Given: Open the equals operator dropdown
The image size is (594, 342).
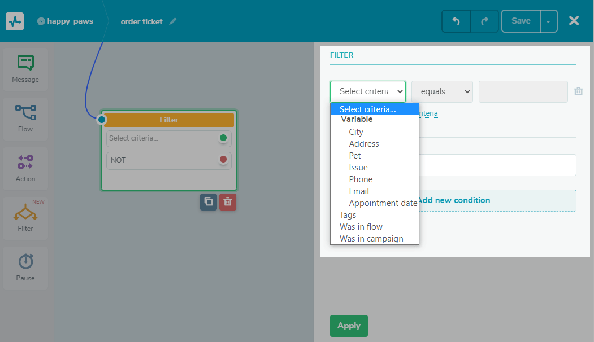Looking at the screenshot, I should tap(442, 91).
